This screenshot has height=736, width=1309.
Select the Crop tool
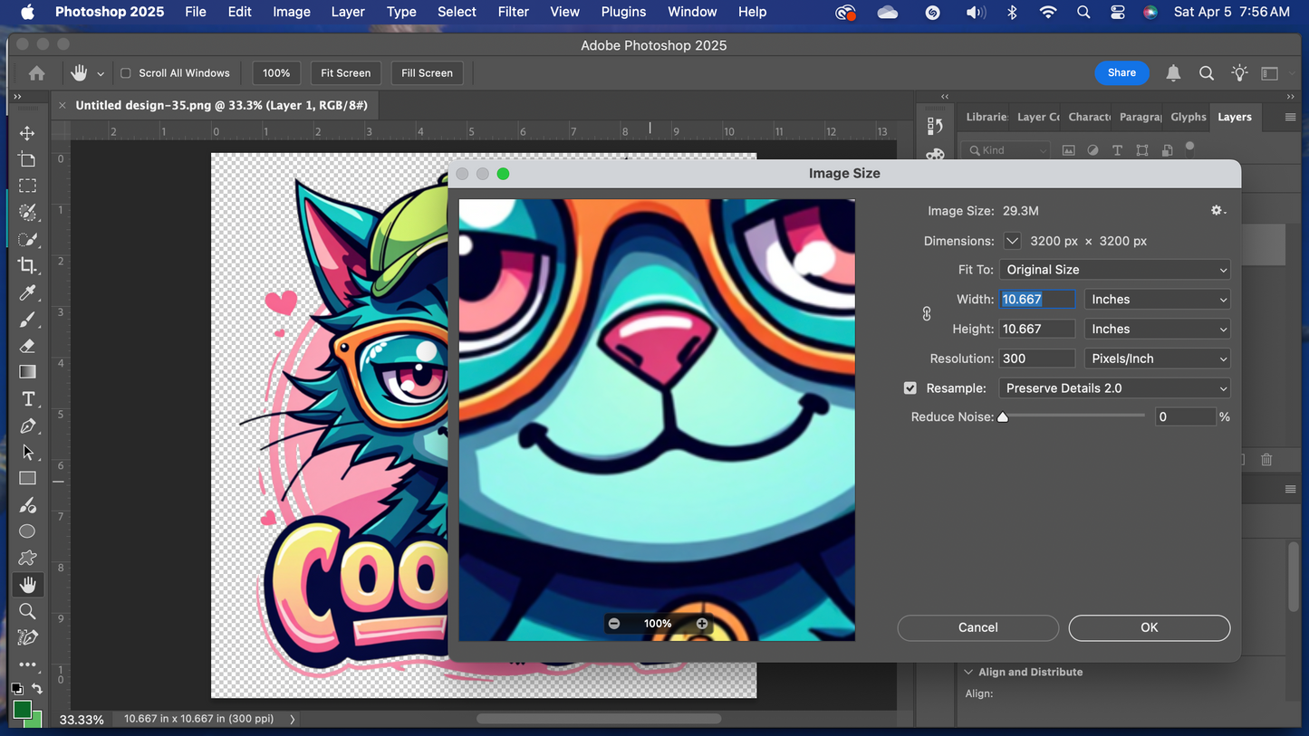pyautogui.click(x=27, y=265)
